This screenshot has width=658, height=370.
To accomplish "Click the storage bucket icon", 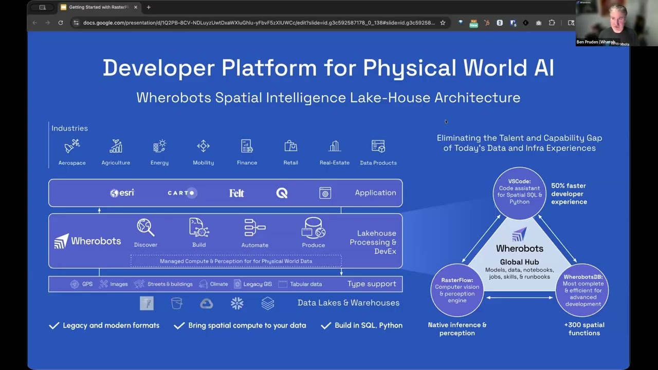I will [177, 303].
